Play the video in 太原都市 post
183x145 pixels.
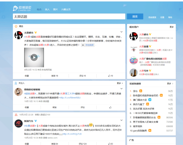[34, 57]
